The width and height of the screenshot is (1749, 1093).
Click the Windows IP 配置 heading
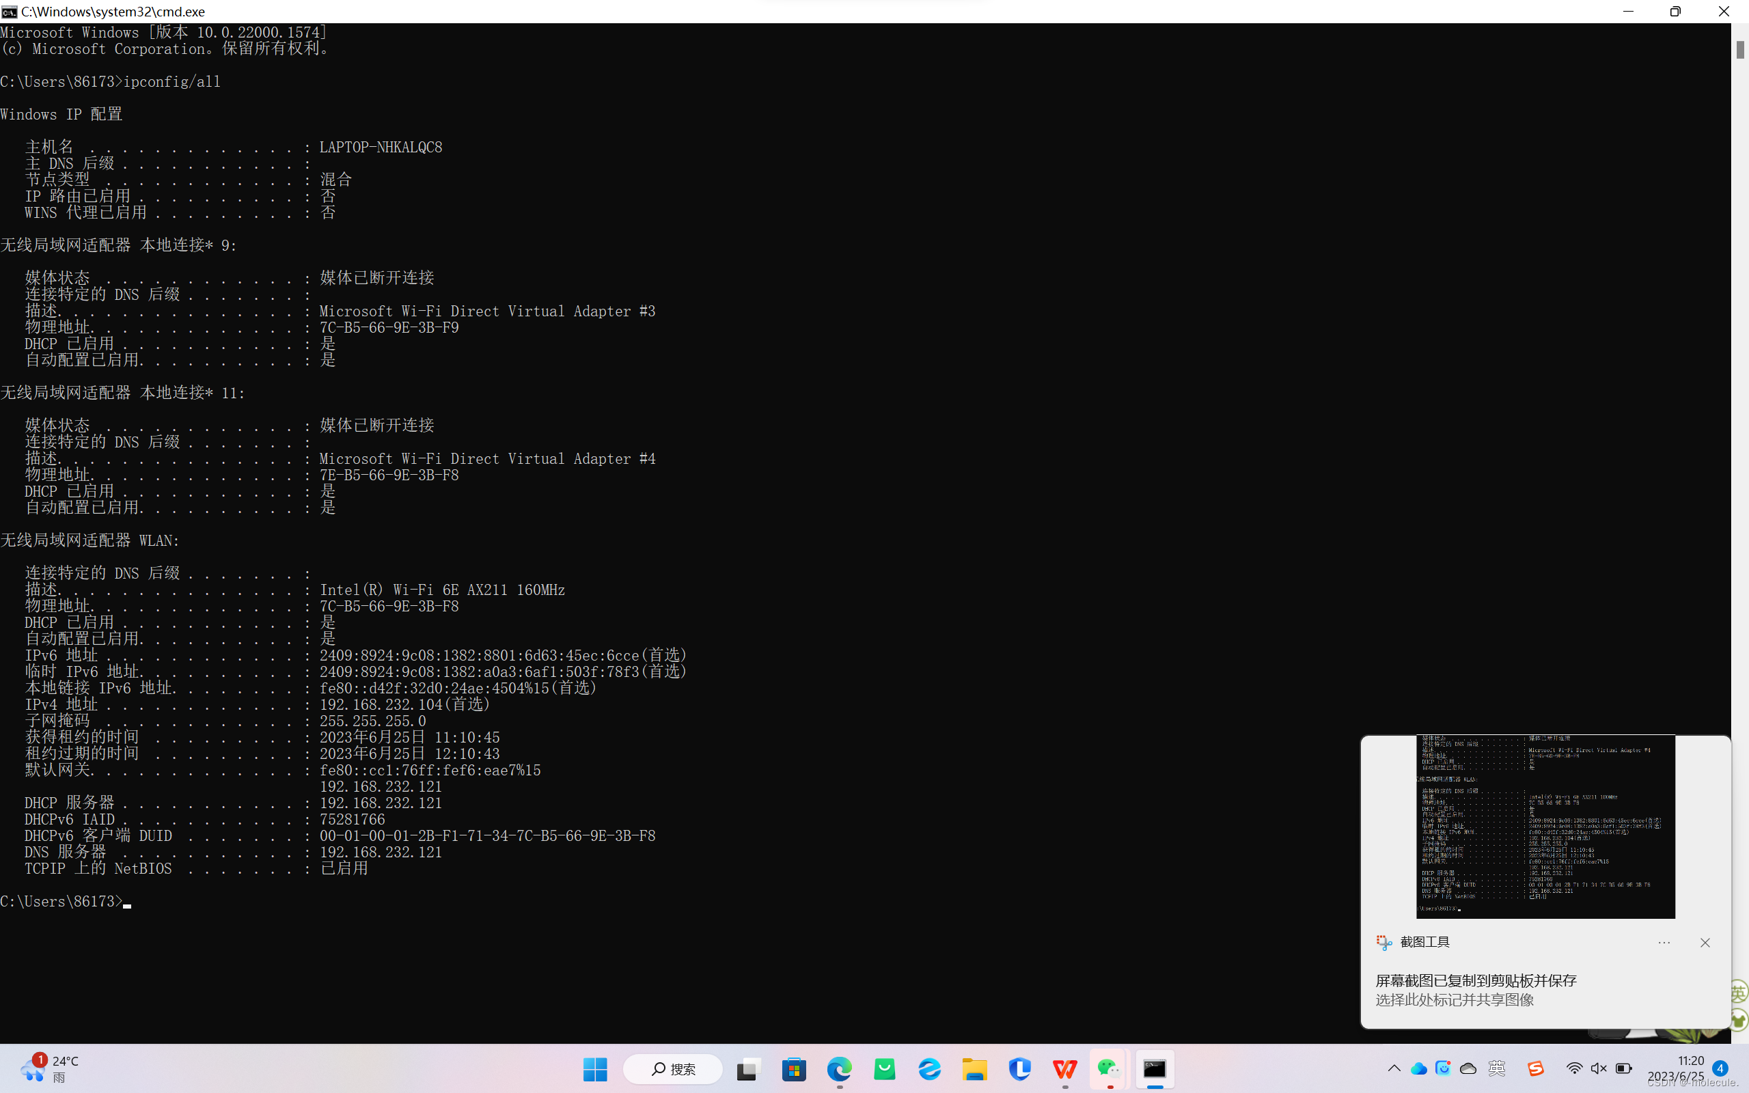(x=61, y=114)
